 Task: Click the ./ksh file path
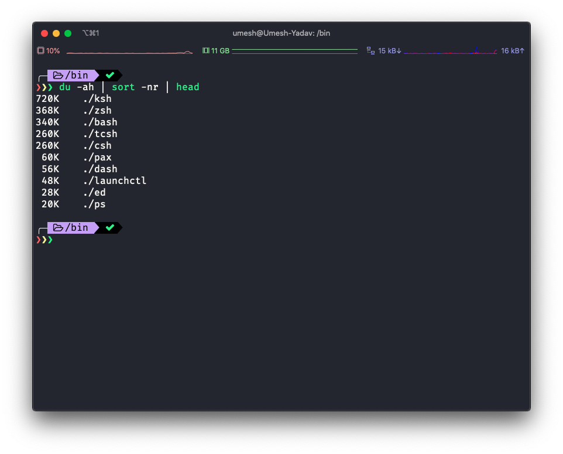coord(97,98)
